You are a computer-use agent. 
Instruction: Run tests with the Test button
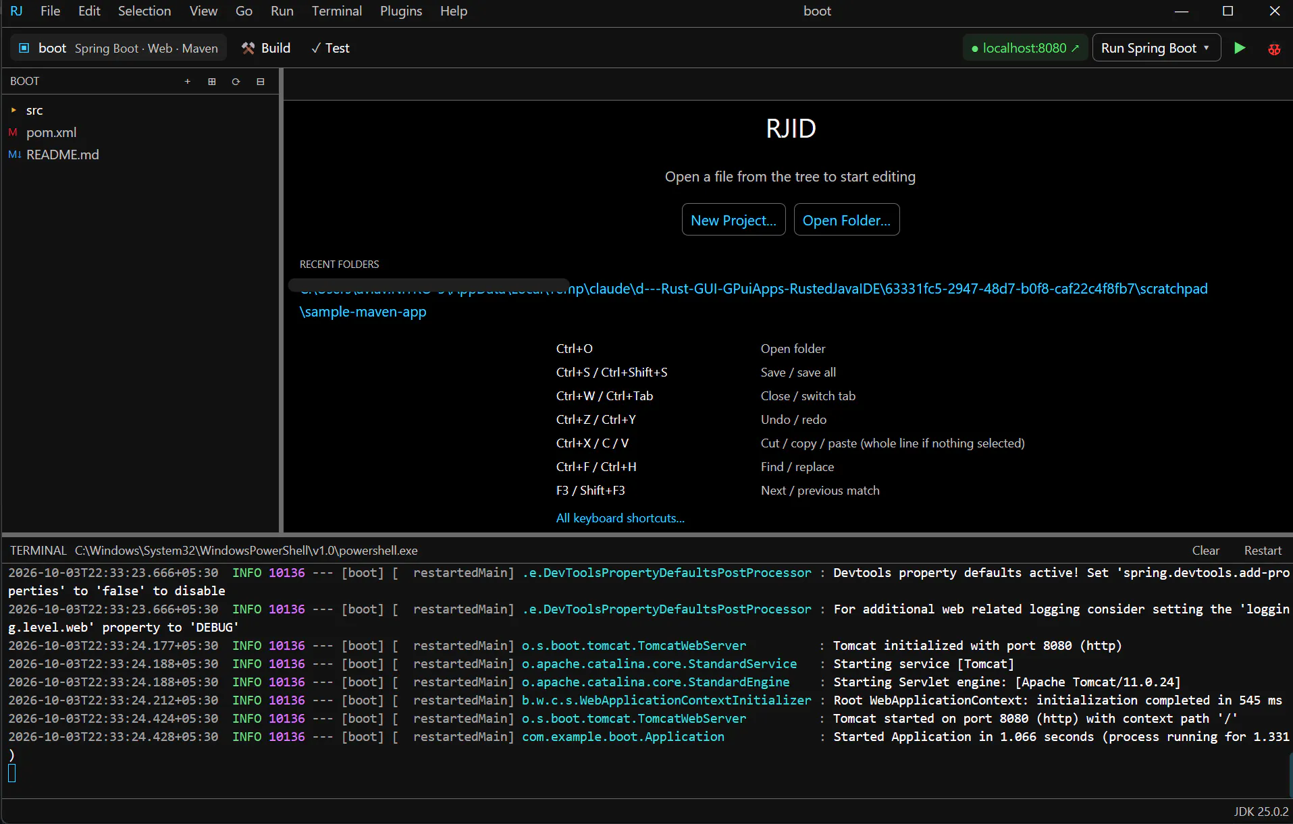[x=330, y=48]
